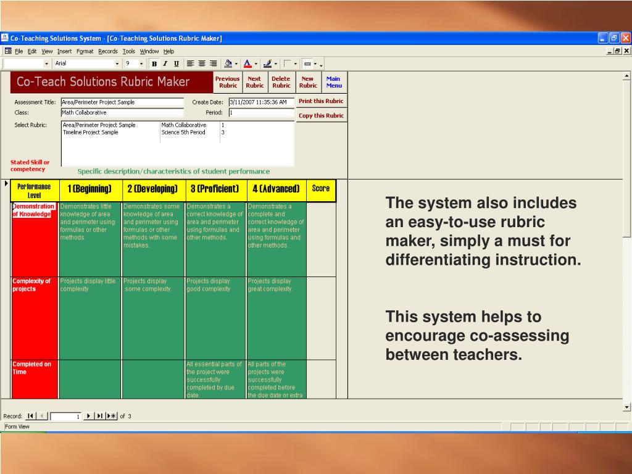Image resolution: width=632 pixels, height=474 pixels.
Task: Open Arial font name dropdown
Action: [x=117, y=64]
